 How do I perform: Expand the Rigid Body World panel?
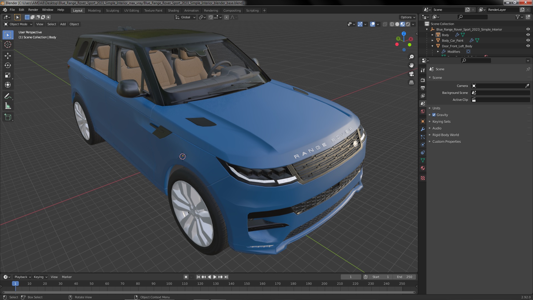click(x=445, y=135)
